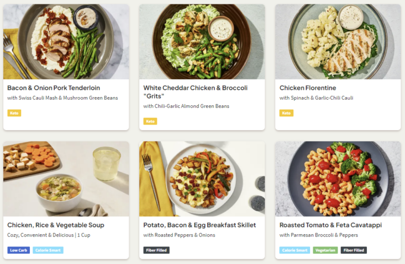Click the Keto tag on Pork Tenderloin card
The width and height of the screenshot is (405, 264).
[x=14, y=113]
